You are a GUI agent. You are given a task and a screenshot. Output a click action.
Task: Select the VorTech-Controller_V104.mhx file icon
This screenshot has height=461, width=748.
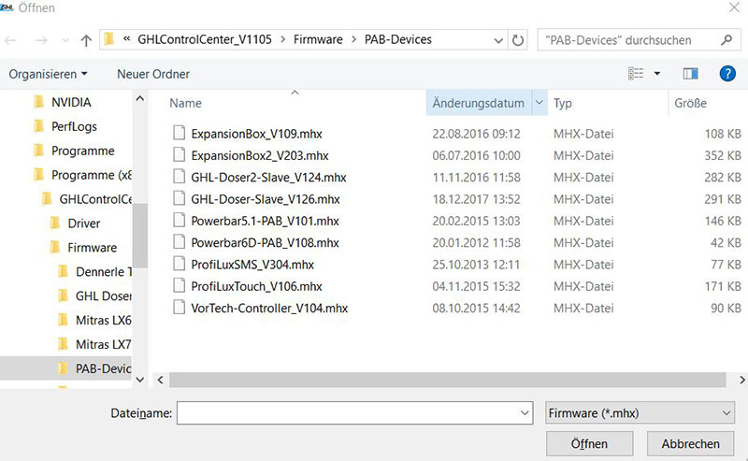tap(180, 308)
